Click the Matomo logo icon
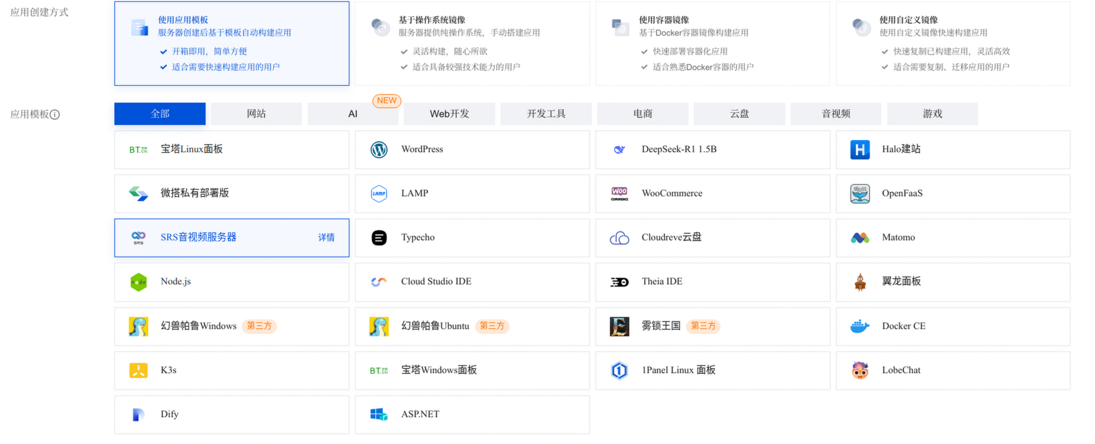Viewport: 1095px width, 444px height. tap(860, 238)
